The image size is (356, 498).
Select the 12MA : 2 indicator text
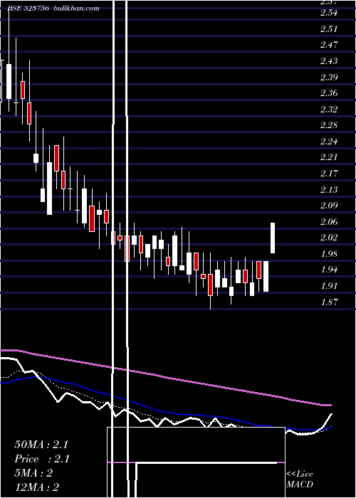[37, 487]
